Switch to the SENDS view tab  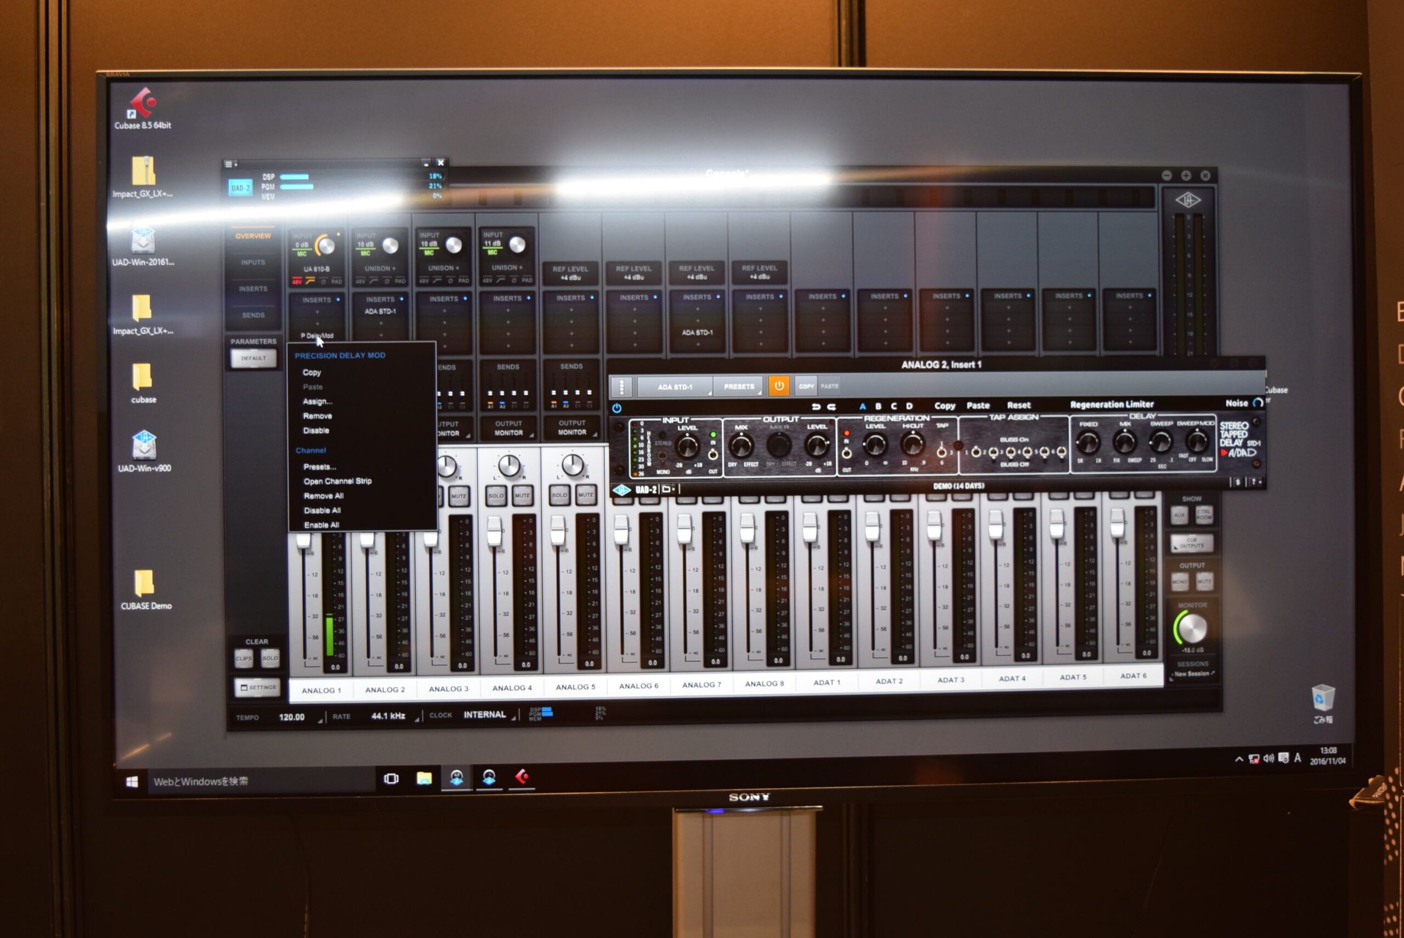click(x=253, y=315)
